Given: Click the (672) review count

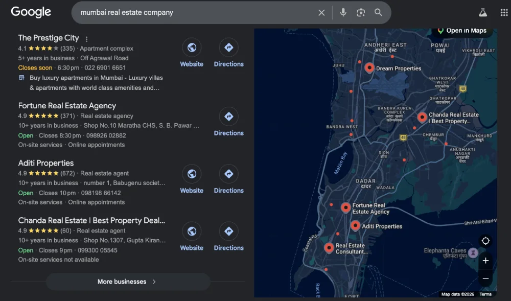Looking at the screenshot, I should pos(67,173).
